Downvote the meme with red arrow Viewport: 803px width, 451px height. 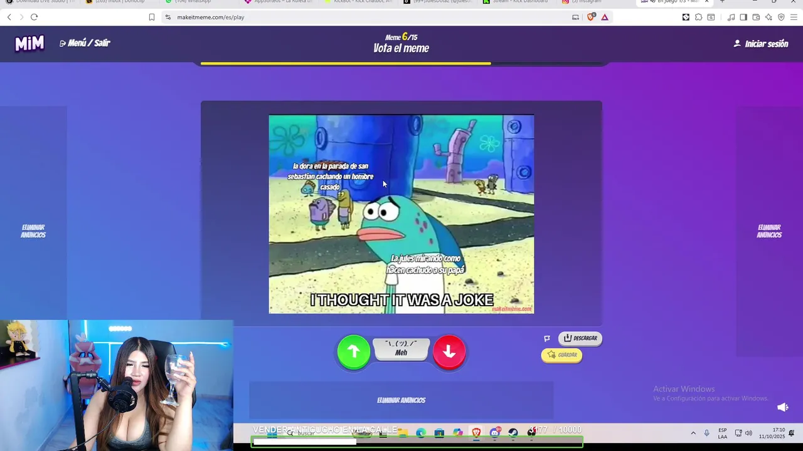[449, 351]
